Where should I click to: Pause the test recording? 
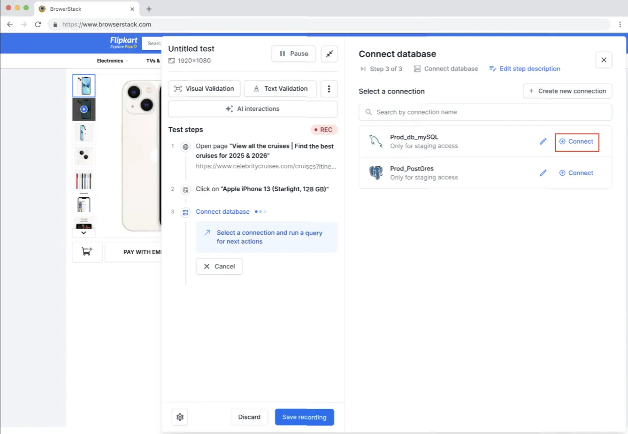[x=294, y=54]
